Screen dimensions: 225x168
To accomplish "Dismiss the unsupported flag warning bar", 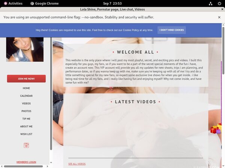I will point(219,17).
